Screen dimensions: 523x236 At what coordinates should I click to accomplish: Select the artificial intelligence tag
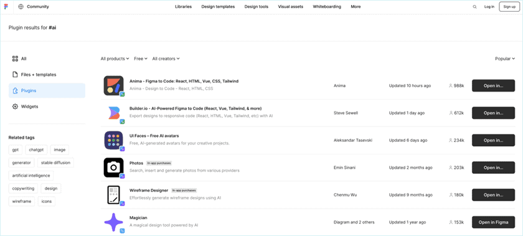pyautogui.click(x=31, y=176)
